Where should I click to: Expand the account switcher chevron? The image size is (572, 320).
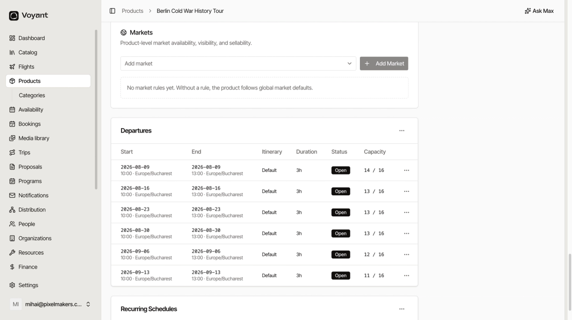coord(88,304)
